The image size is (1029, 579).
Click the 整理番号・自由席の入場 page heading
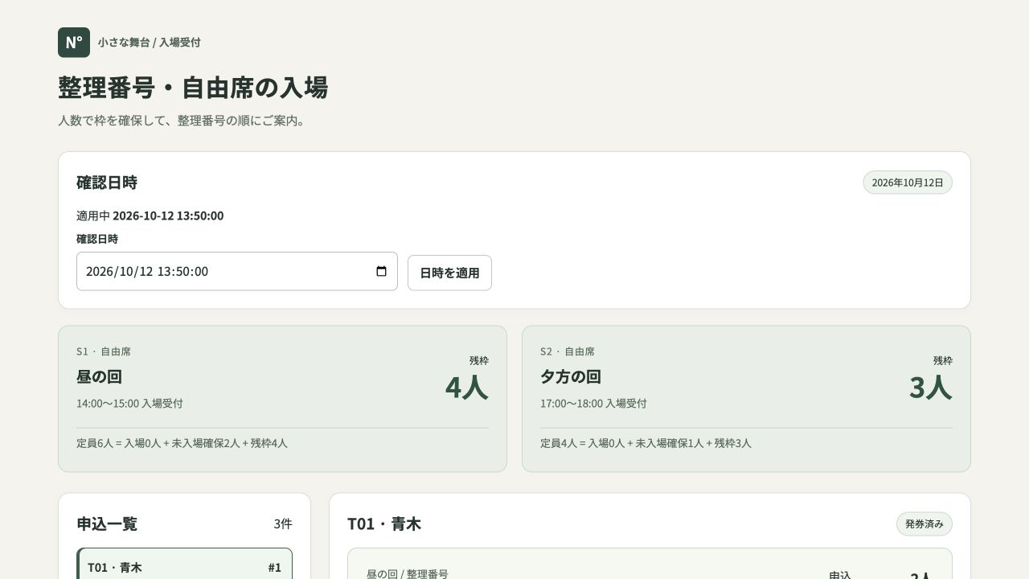pos(193,88)
